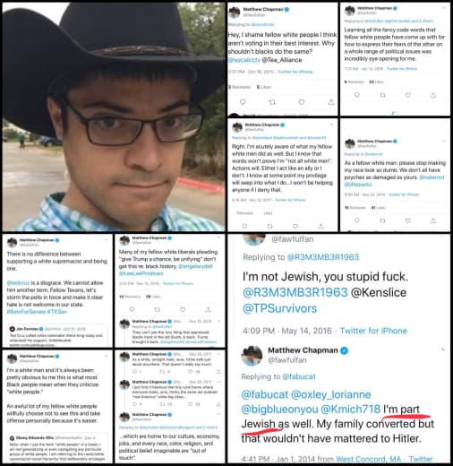Open the @TPSurvivors mention link
Screen dimensions: 453x466
coord(279,308)
